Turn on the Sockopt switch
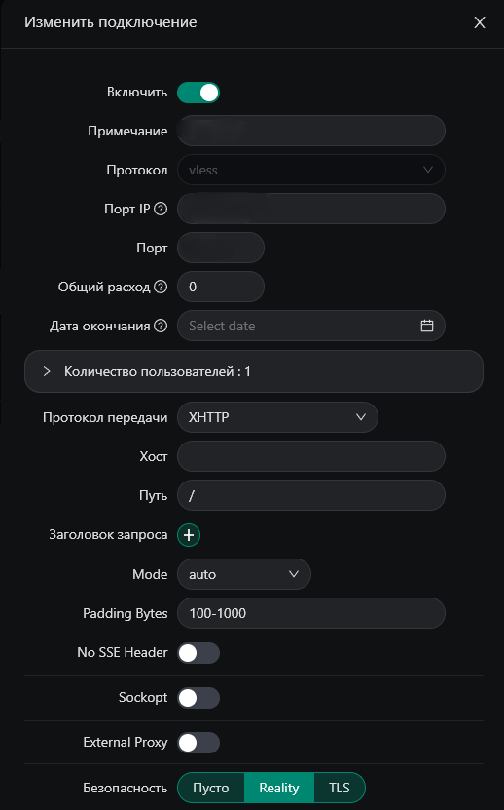This screenshot has width=504, height=810. (198, 698)
